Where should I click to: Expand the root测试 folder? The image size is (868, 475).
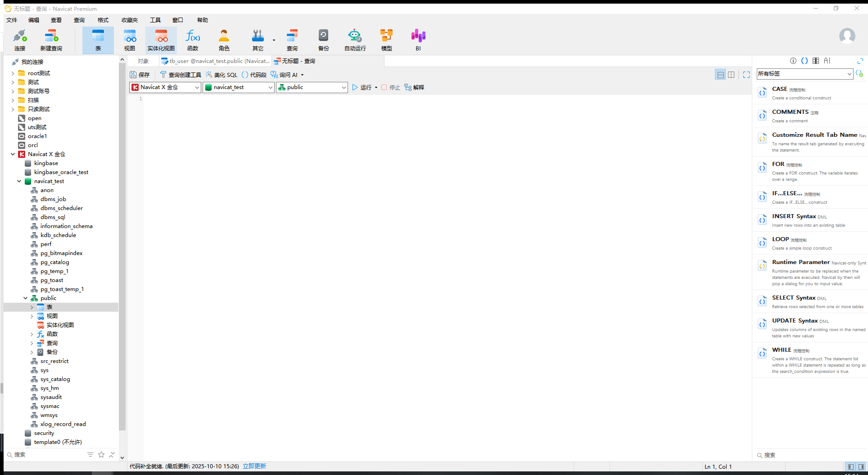pyautogui.click(x=13, y=73)
